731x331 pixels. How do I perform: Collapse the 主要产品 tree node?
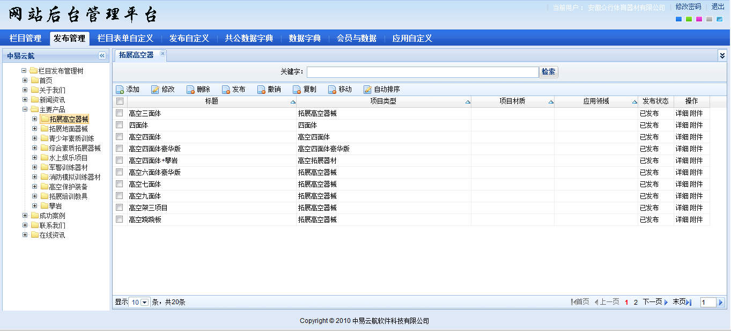[25, 109]
